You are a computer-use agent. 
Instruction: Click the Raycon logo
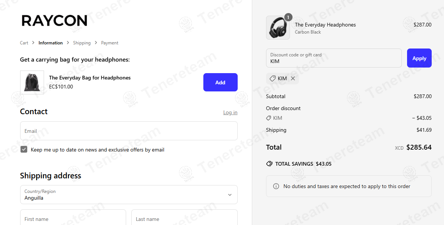pyautogui.click(x=54, y=21)
